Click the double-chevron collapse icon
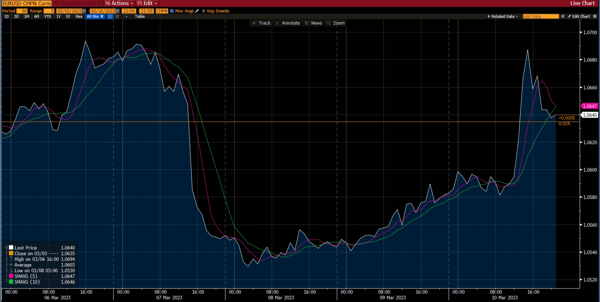The width and height of the screenshot is (600, 302). coord(562,17)
